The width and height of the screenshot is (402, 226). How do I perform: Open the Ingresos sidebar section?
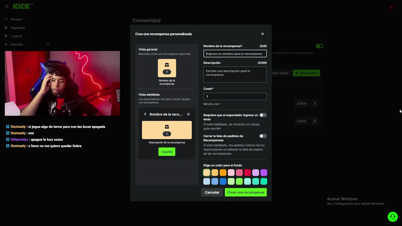click(x=18, y=28)
